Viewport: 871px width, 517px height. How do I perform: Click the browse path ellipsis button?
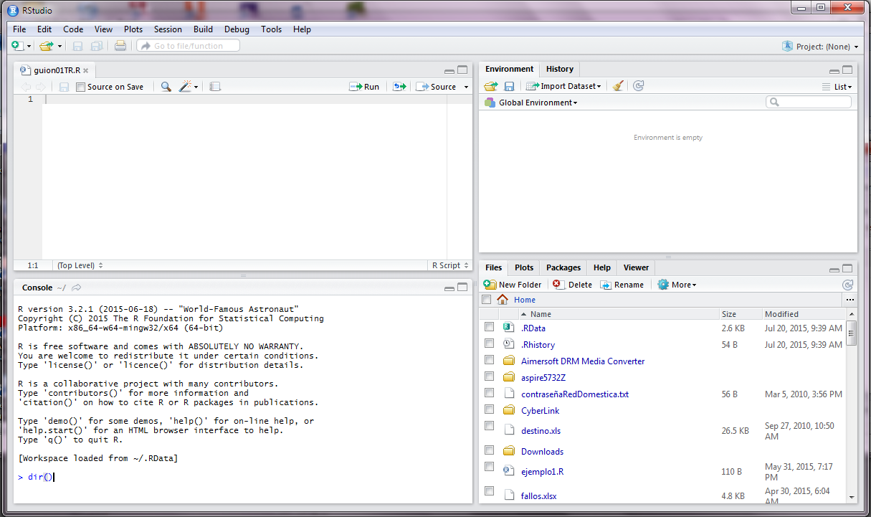coord(849,300)
